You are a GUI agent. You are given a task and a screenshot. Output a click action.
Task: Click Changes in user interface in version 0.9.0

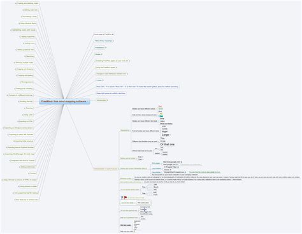coord(111,74)
